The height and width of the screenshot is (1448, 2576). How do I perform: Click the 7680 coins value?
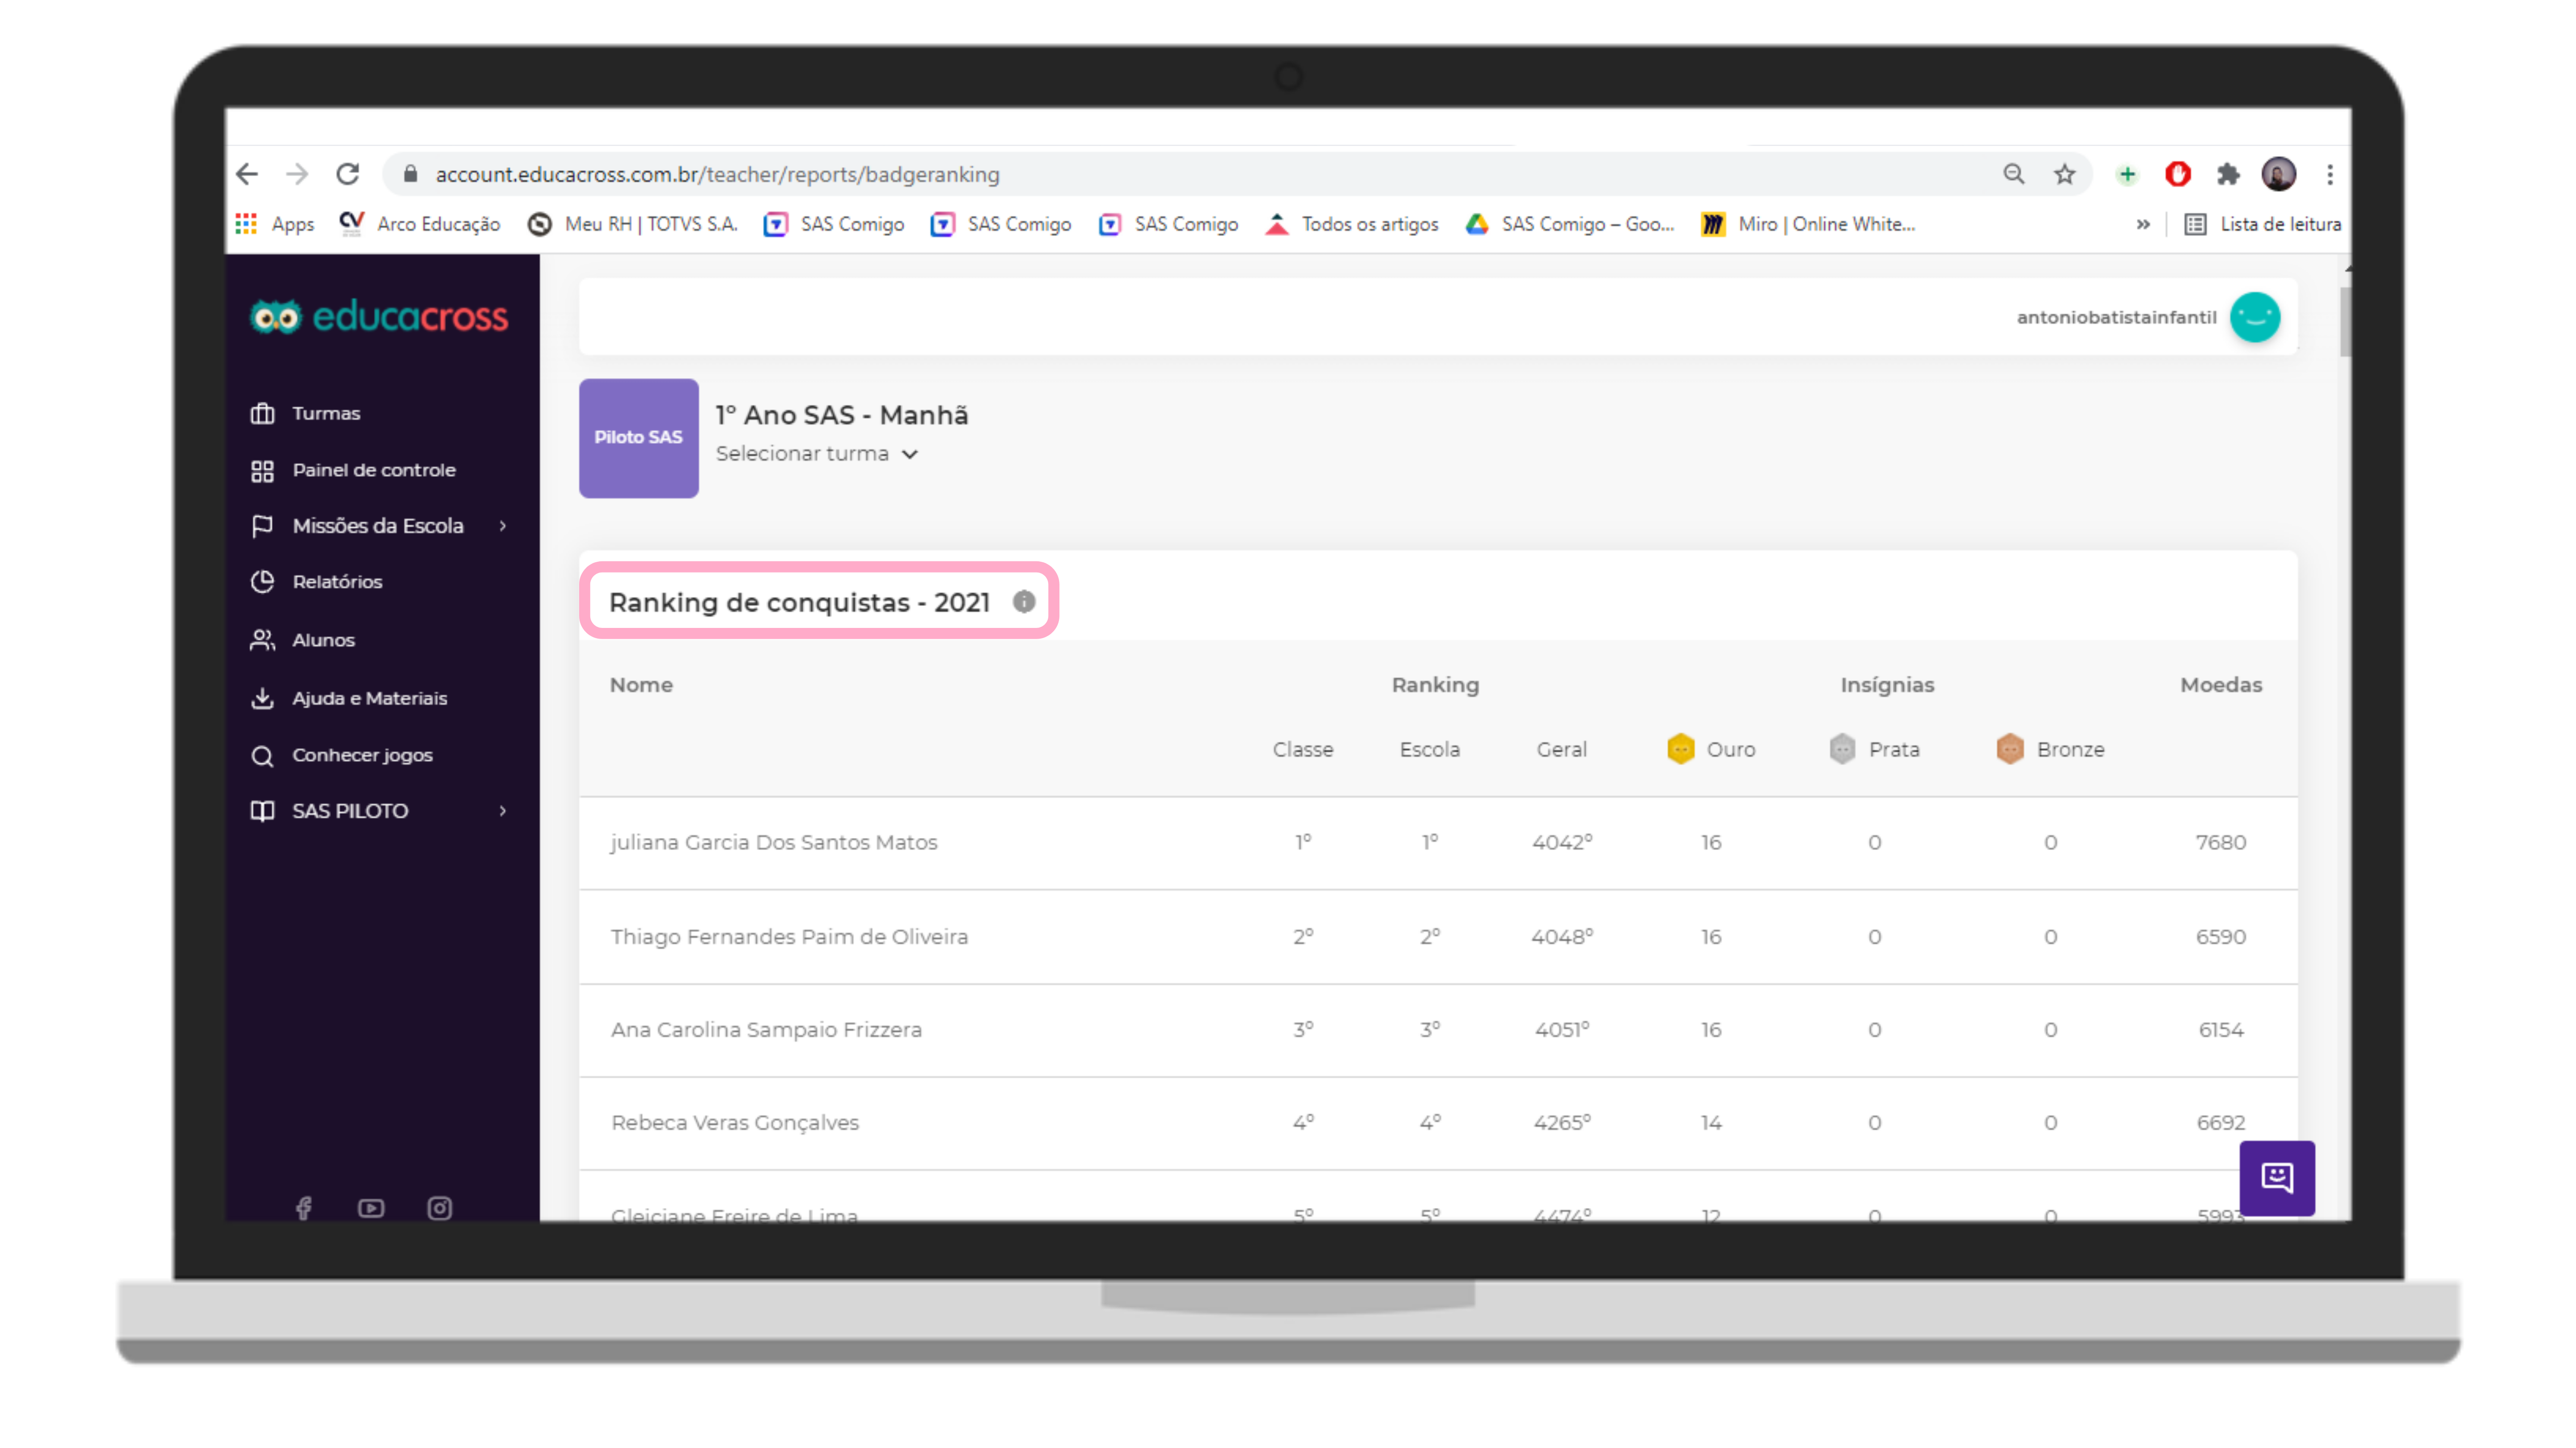pos(2221,842)
